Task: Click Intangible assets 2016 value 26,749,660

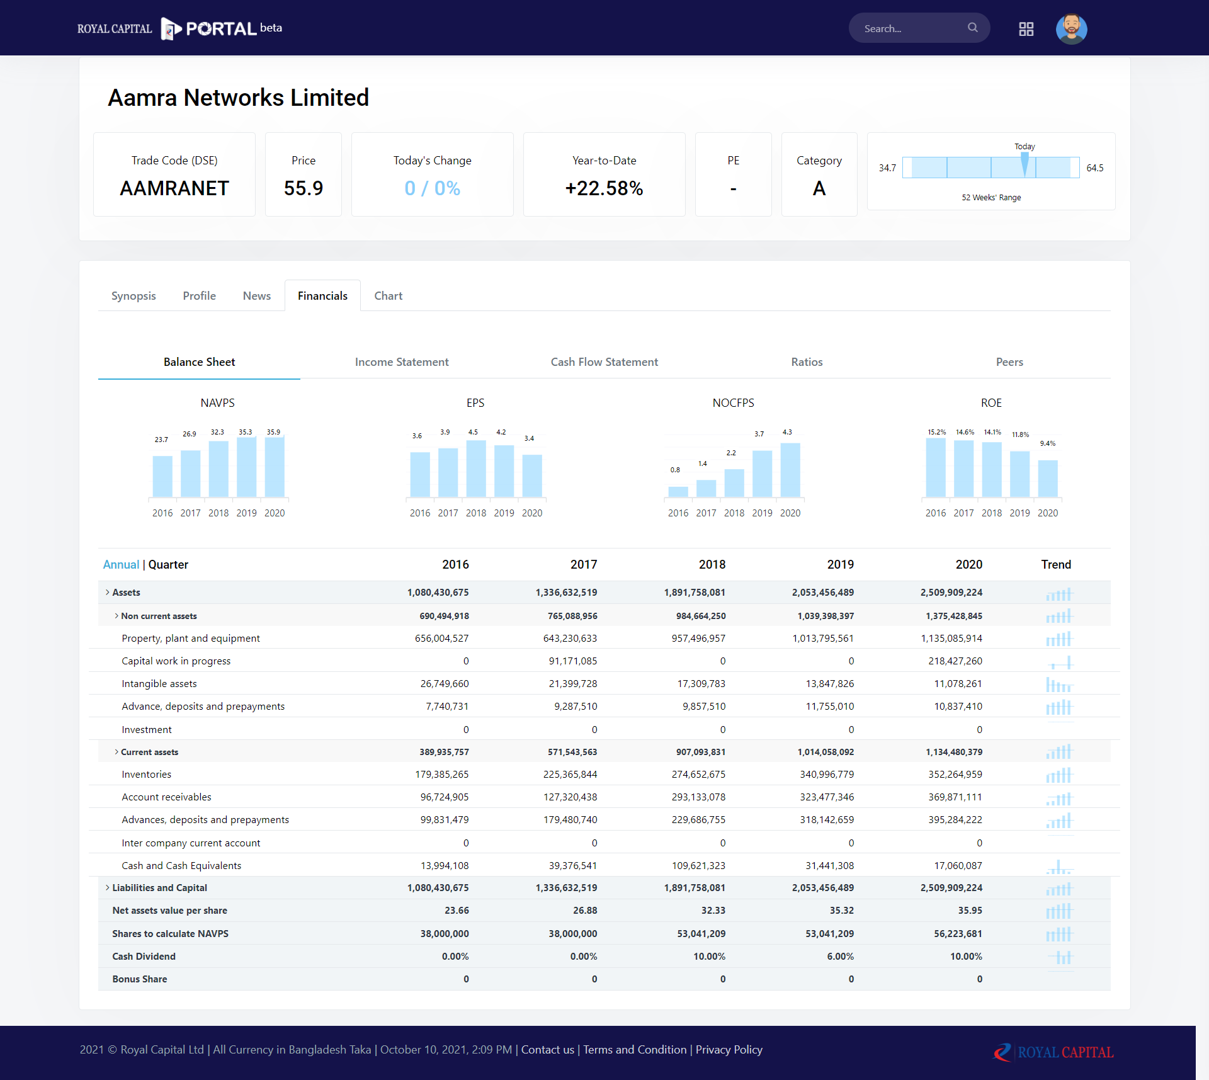Action: [x=445, y=684]
